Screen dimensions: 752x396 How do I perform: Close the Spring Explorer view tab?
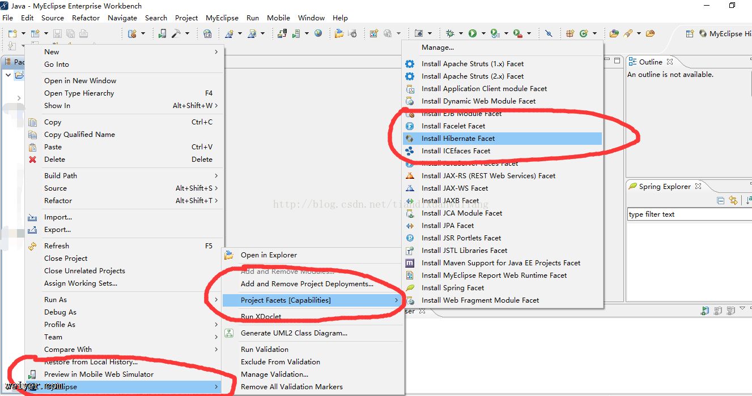(698, 186)
